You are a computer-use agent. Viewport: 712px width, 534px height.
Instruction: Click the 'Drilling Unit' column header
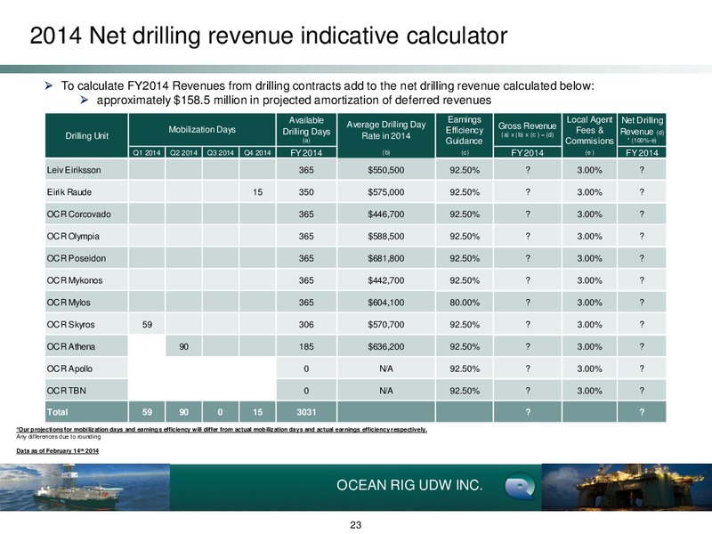click(86, 135)
